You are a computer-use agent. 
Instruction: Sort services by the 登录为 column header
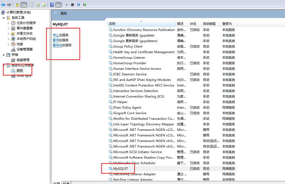click(x=228, y=24)
